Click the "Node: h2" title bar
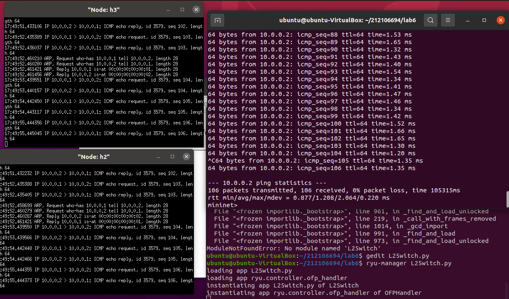Image resolution: width=509 pixels, height=299 pixels. tap(94, 157)
